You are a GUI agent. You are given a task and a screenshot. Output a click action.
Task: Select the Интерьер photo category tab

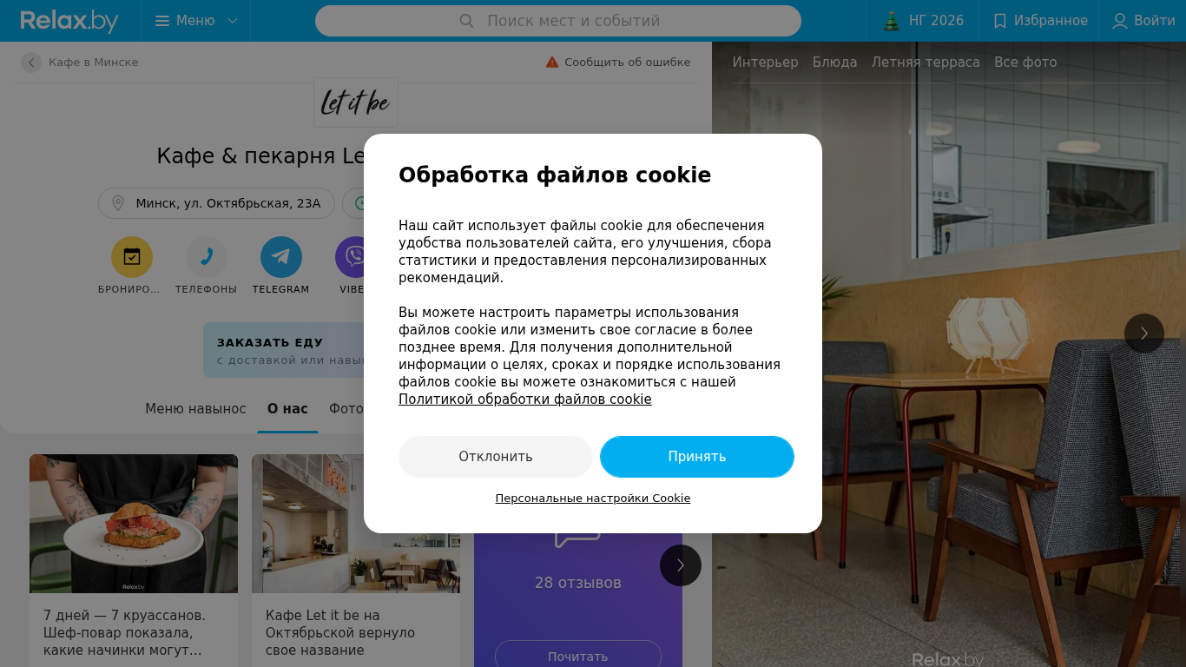click(x=765, y=63)
